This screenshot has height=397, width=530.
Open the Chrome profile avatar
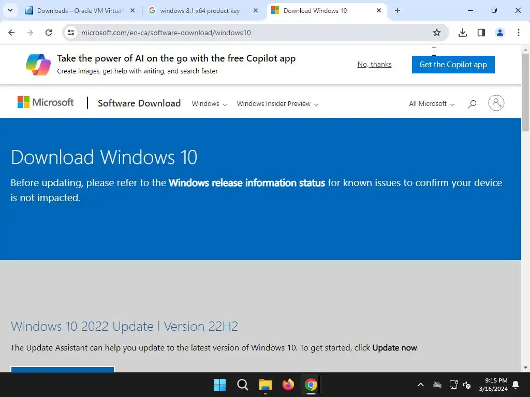click(500, 33)
